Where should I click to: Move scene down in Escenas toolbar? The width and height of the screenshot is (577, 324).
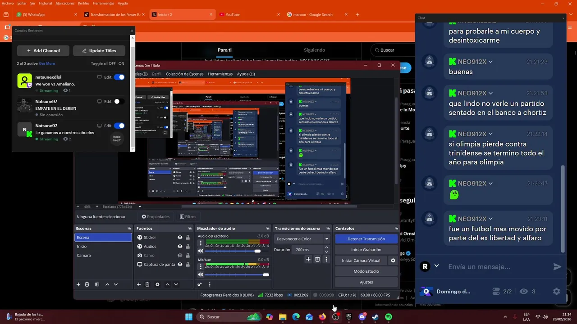(116, 284)
